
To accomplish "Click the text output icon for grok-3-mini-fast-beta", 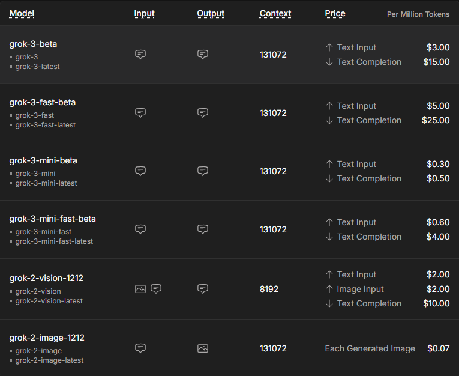I will coord(203,229).
